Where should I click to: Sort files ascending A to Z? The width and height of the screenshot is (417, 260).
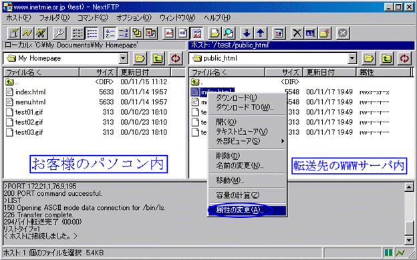(x=110, y=33)
